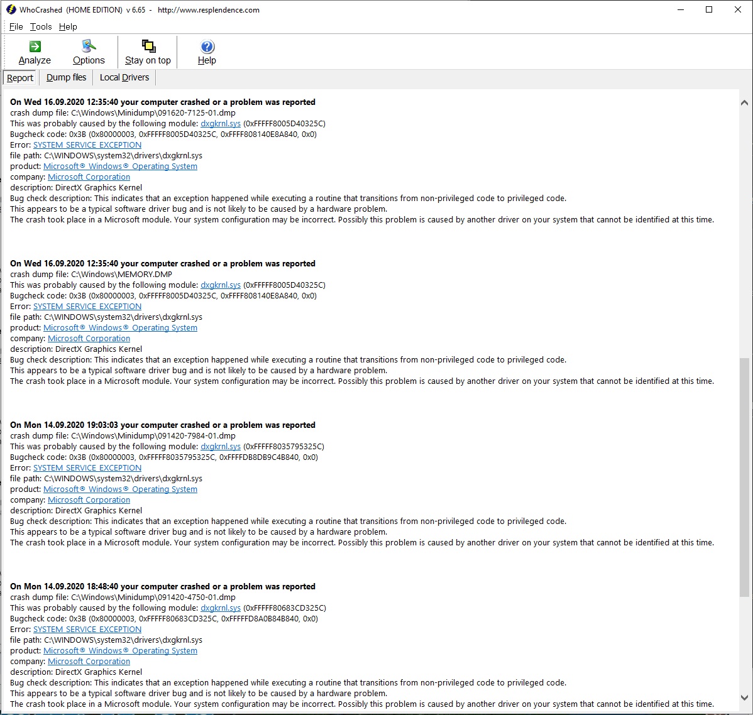The width and height of the screenshot is (753, 715).
Task: Close the WhoCrashed window
Action: click(738, 9)
